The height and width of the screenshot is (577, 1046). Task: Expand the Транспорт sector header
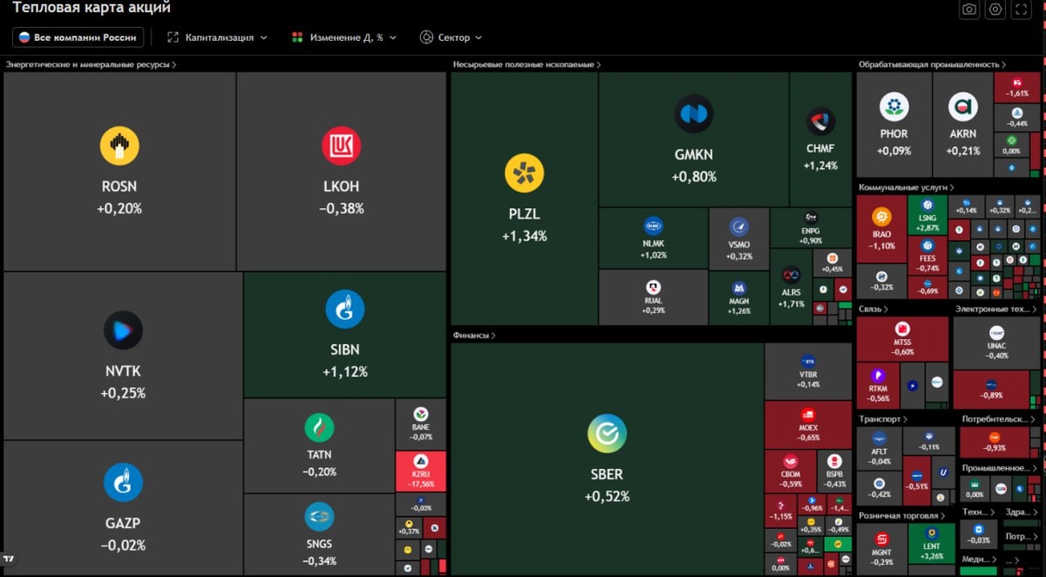click(883, 419)
